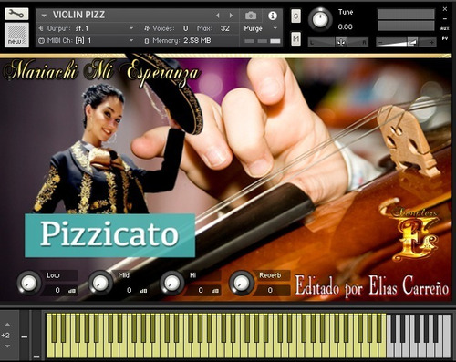
Task: Click the Voices count value 0
Action: click(185, 28)
